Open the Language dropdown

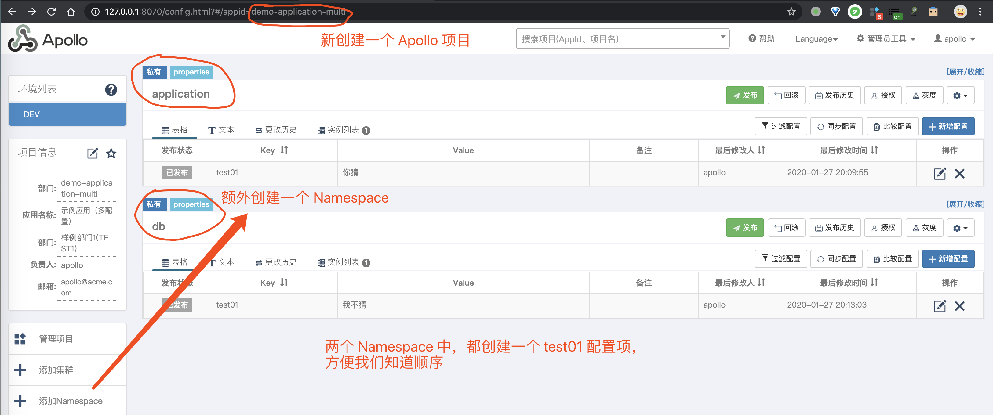[x=817, y=38]
